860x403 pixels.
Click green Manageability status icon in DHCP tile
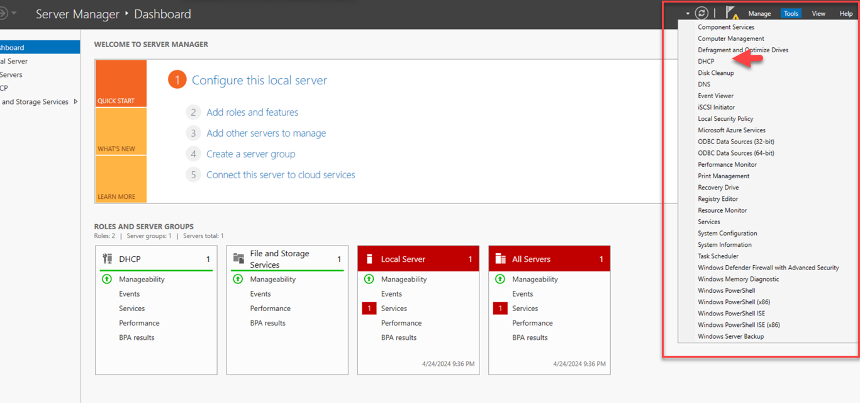(107, 279)
